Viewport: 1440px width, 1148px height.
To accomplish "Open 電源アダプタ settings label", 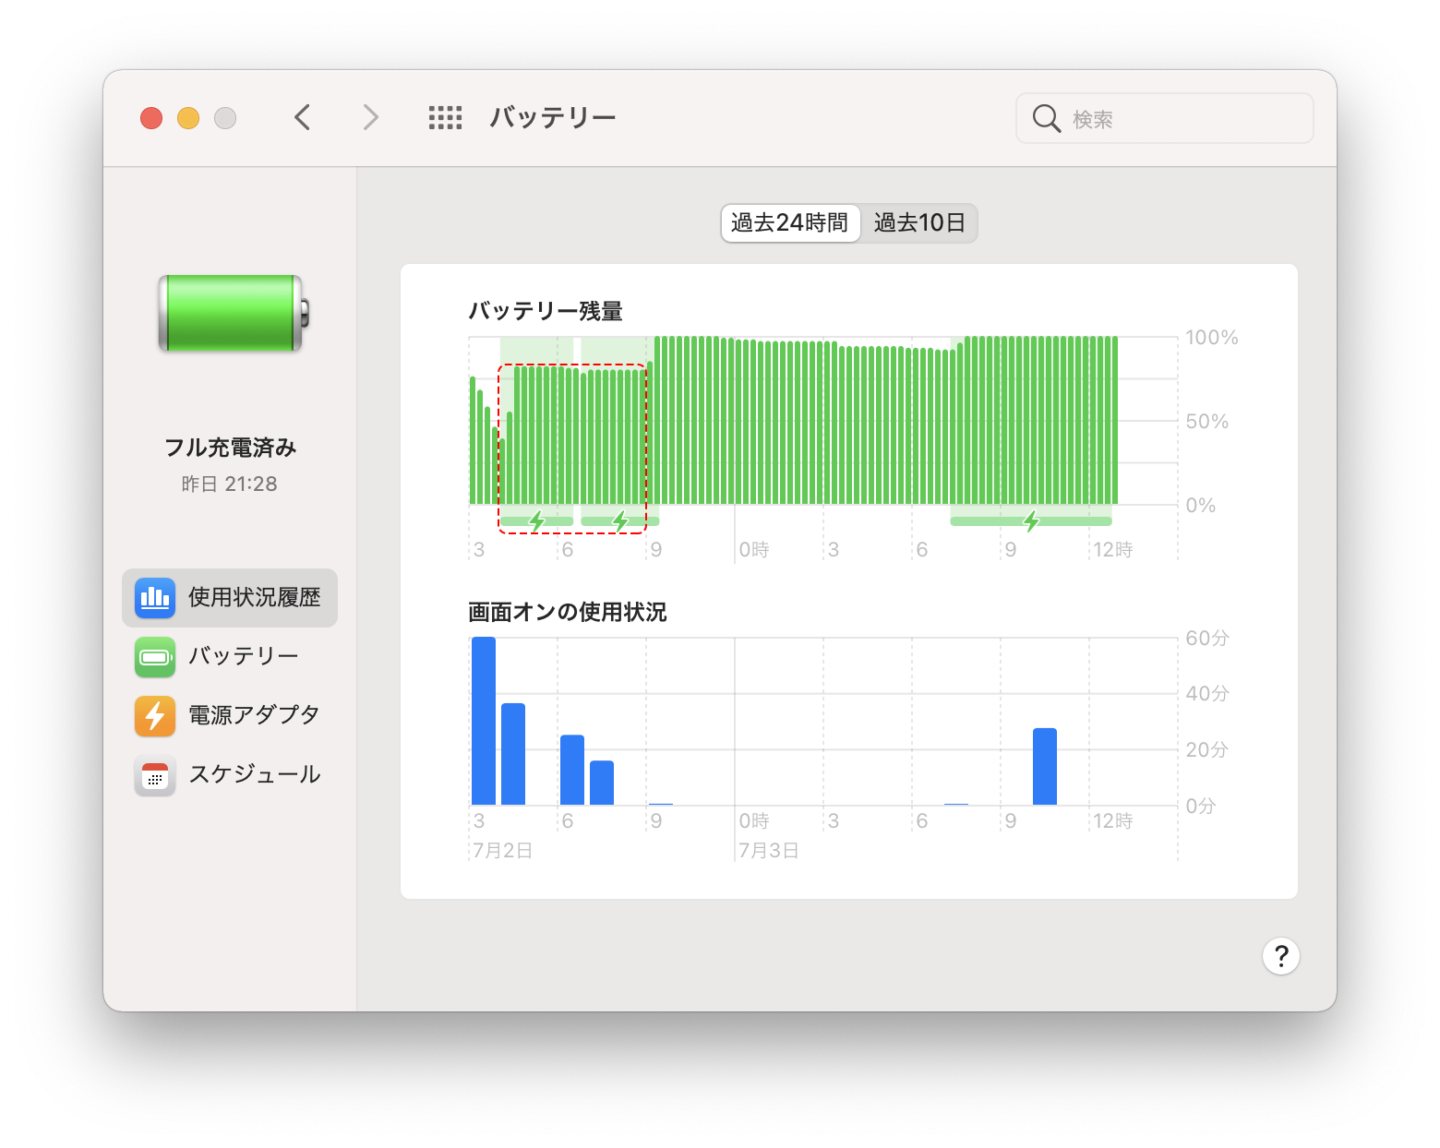I will coord(254,715).
